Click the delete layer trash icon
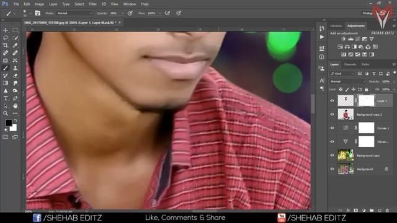Screen dimensions: 397x223 click(387, 210)
